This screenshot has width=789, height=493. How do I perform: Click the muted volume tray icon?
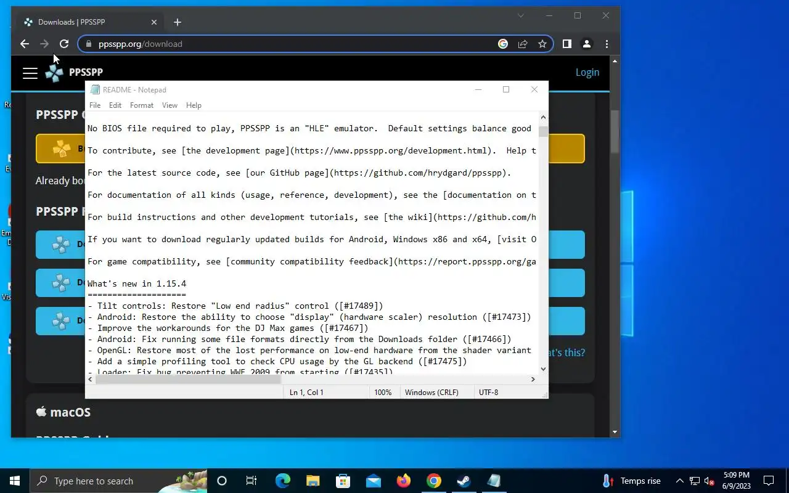(x=709, y=481)
